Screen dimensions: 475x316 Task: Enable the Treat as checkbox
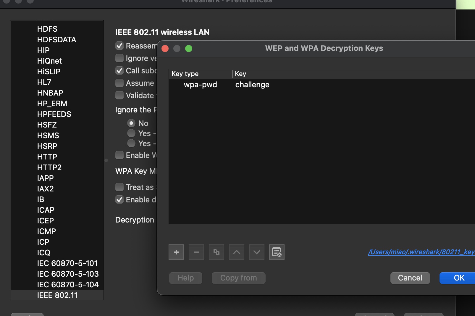pos(119,187)
